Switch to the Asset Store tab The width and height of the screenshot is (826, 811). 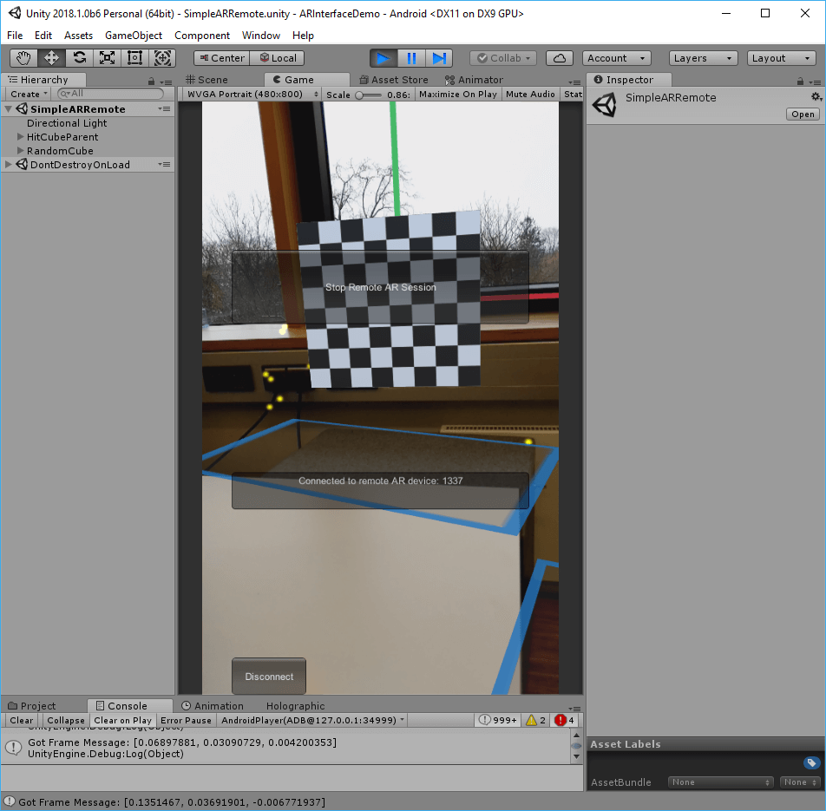pos(394,80)
